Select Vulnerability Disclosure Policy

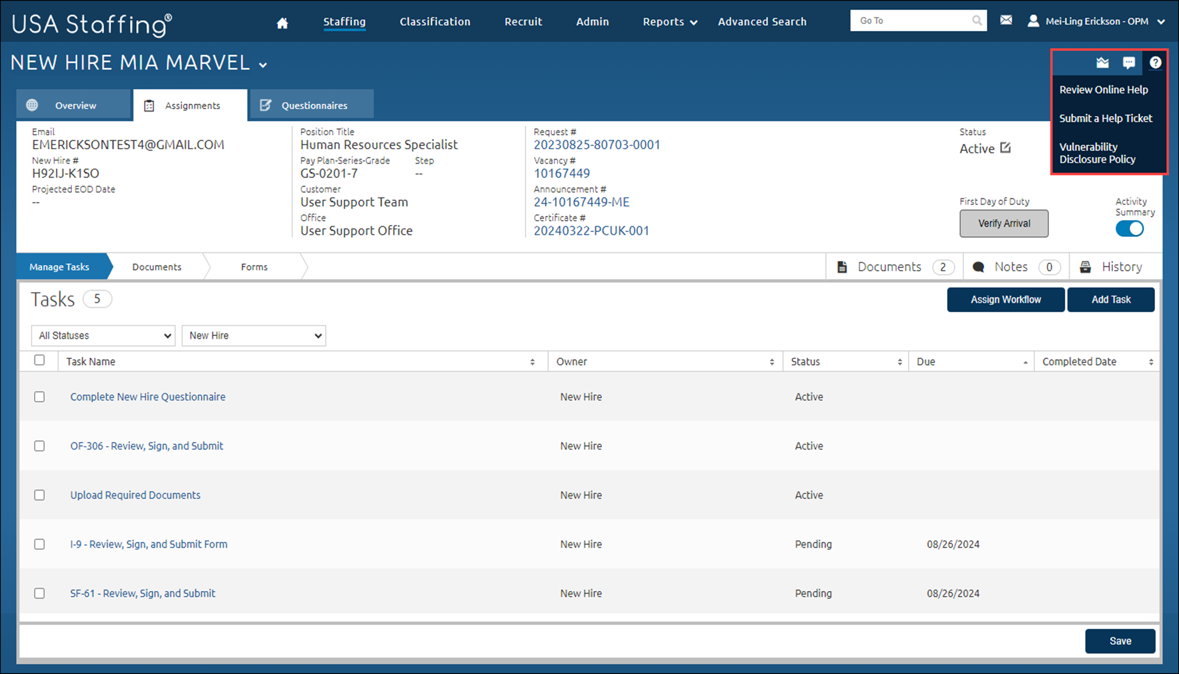click(1097, 153)
